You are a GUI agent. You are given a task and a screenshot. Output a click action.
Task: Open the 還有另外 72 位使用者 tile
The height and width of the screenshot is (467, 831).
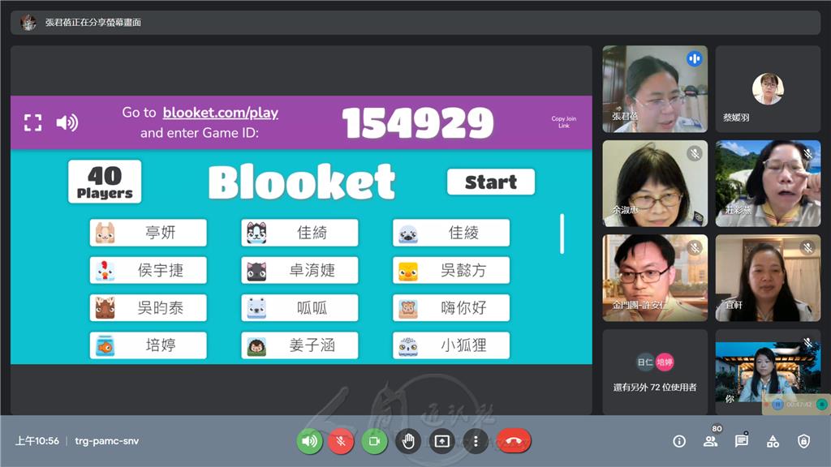click(x=655, y=372)
